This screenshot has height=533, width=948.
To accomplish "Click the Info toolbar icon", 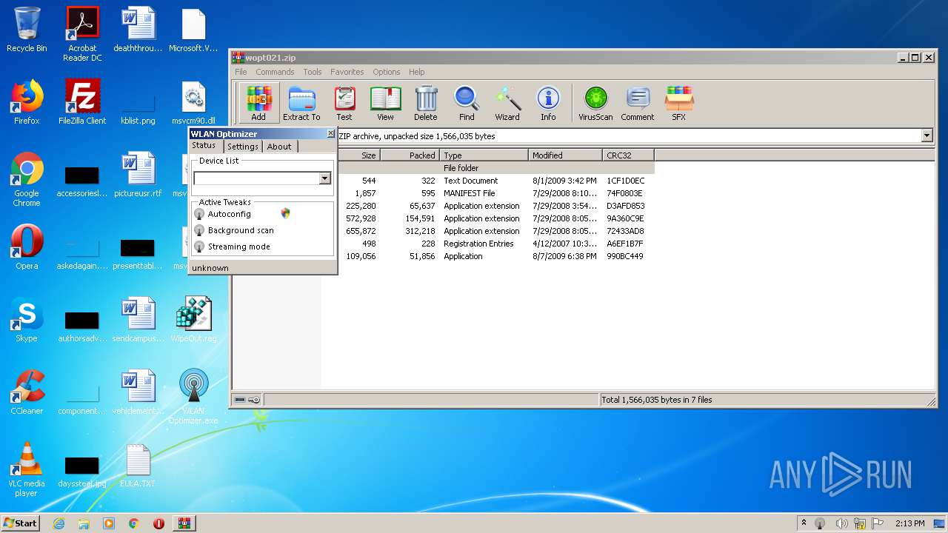I will tap(548, 103).
